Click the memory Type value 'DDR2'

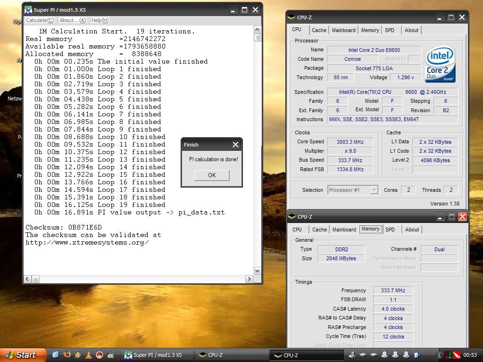[341, 249]
